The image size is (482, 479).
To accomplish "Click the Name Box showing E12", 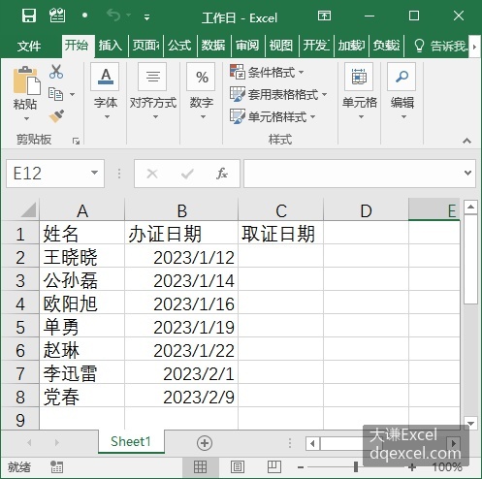I will [48, 174].
